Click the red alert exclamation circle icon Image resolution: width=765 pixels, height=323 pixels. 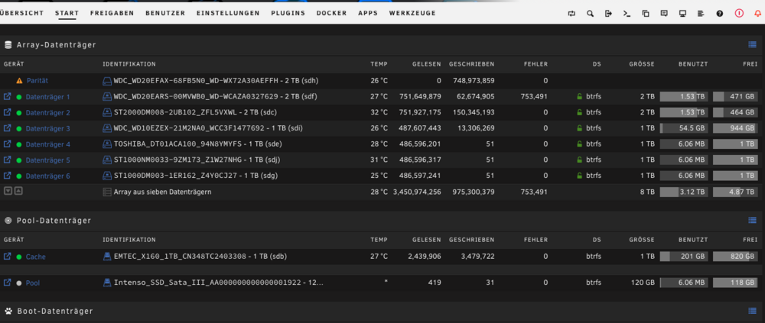[739, 13]
